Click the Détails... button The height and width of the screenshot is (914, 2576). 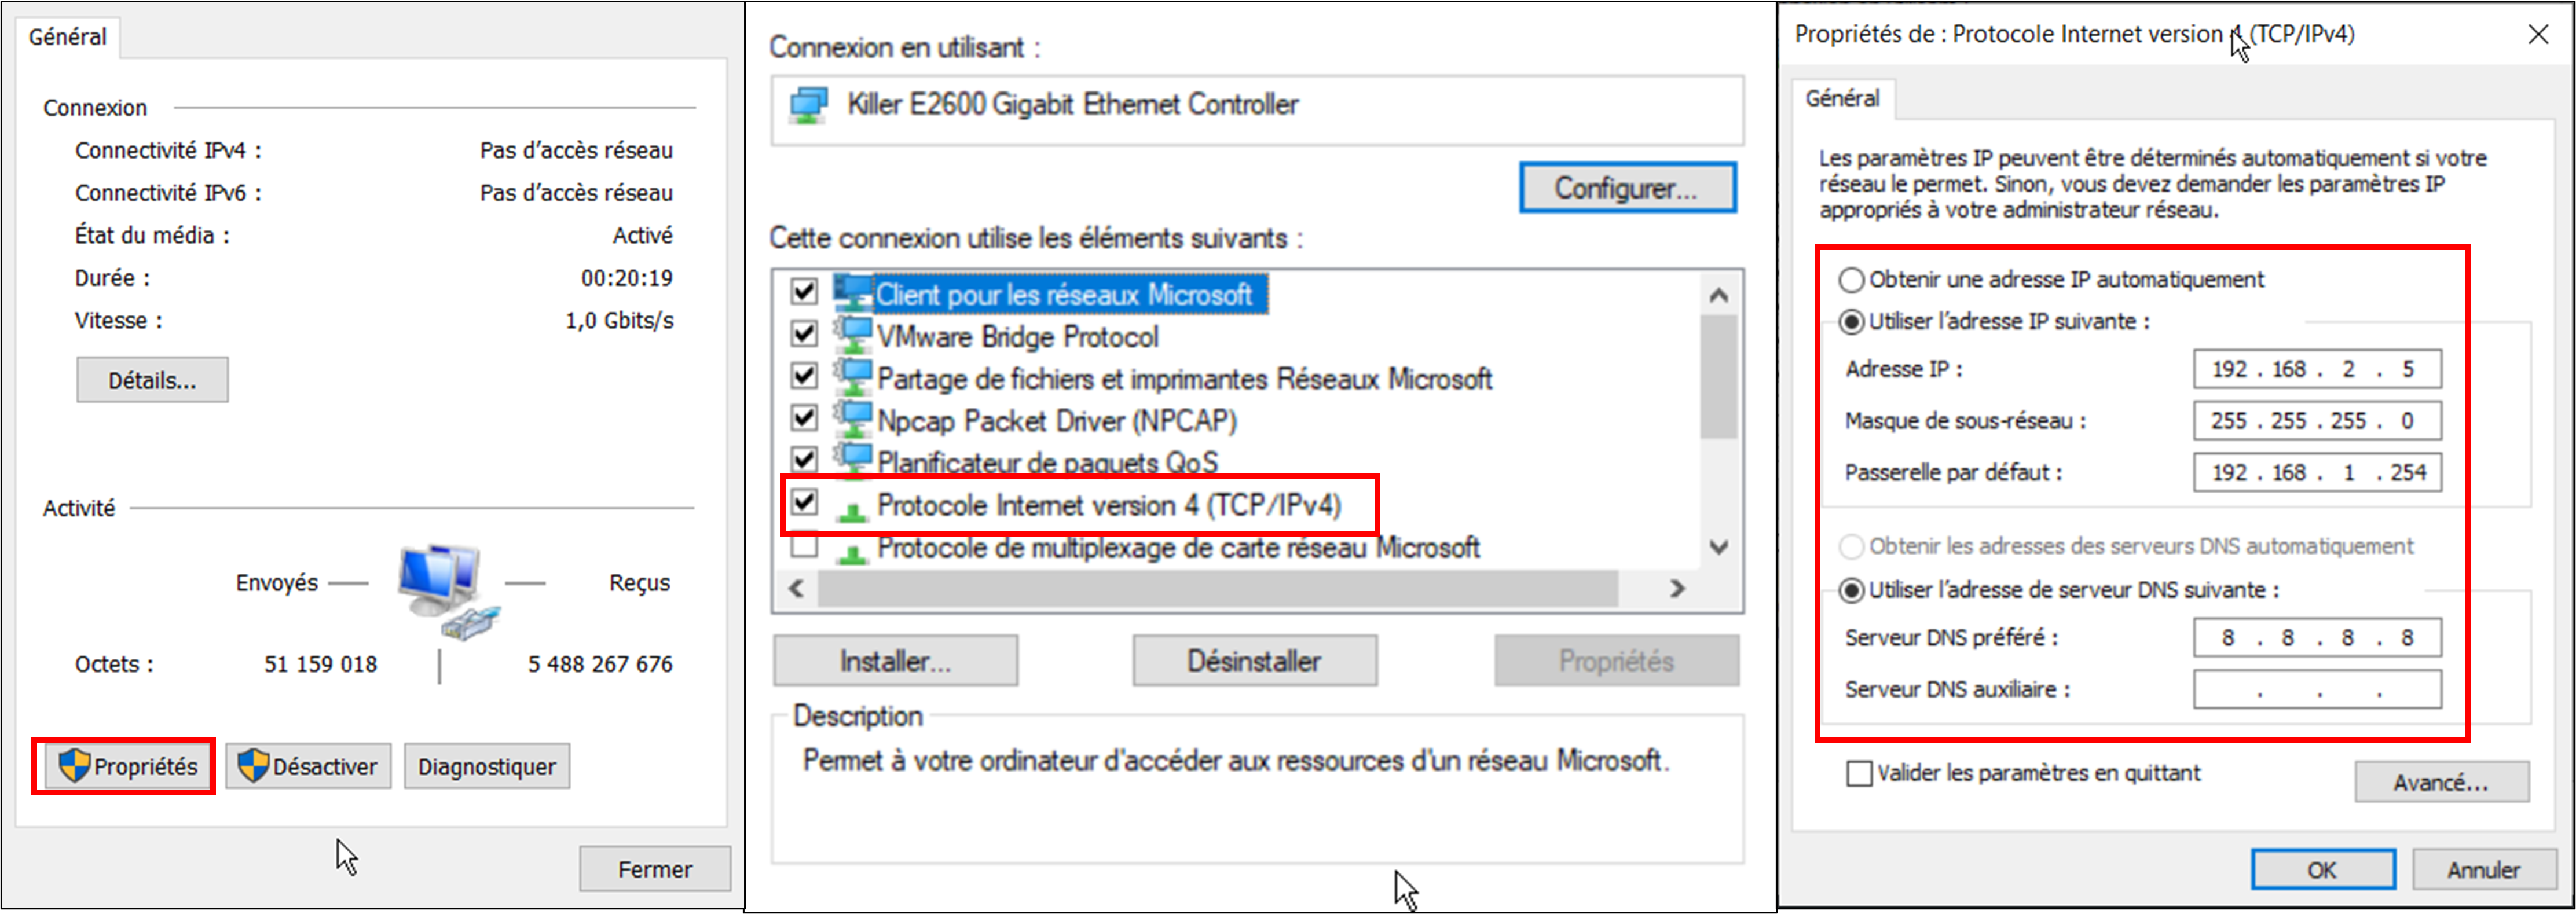click(x=152, y=380)
